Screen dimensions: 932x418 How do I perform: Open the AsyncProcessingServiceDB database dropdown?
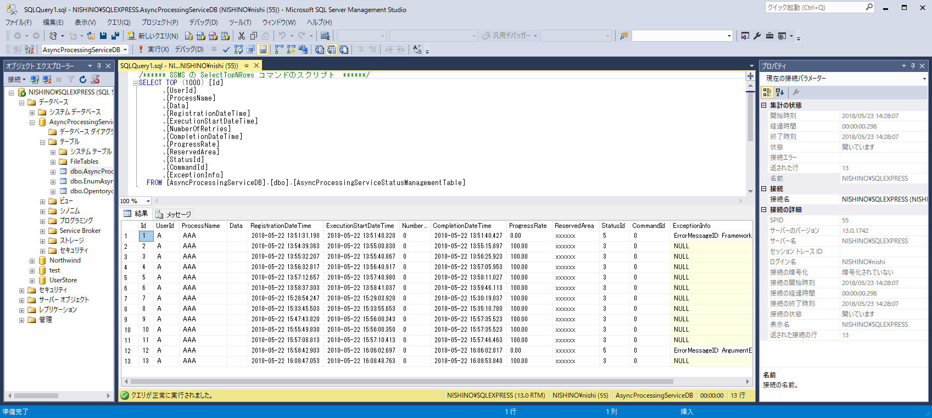125,49
